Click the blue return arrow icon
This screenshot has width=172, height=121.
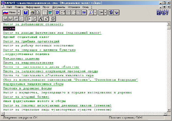pyautogui.click(x=57, y=12)
